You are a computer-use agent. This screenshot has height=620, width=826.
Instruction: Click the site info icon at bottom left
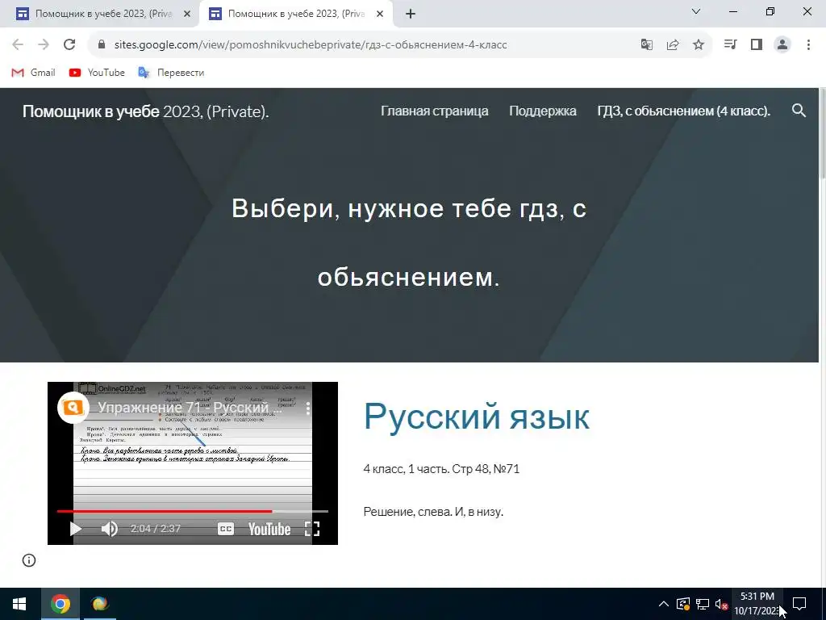[x=29, y=560]
